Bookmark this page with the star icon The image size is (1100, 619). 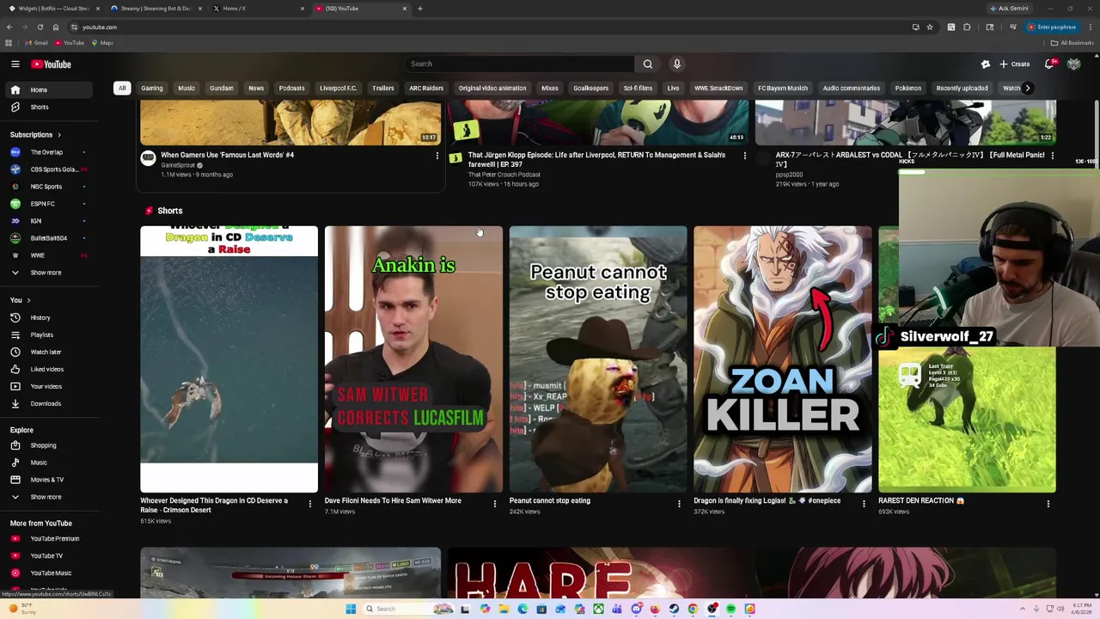point(929,27)
